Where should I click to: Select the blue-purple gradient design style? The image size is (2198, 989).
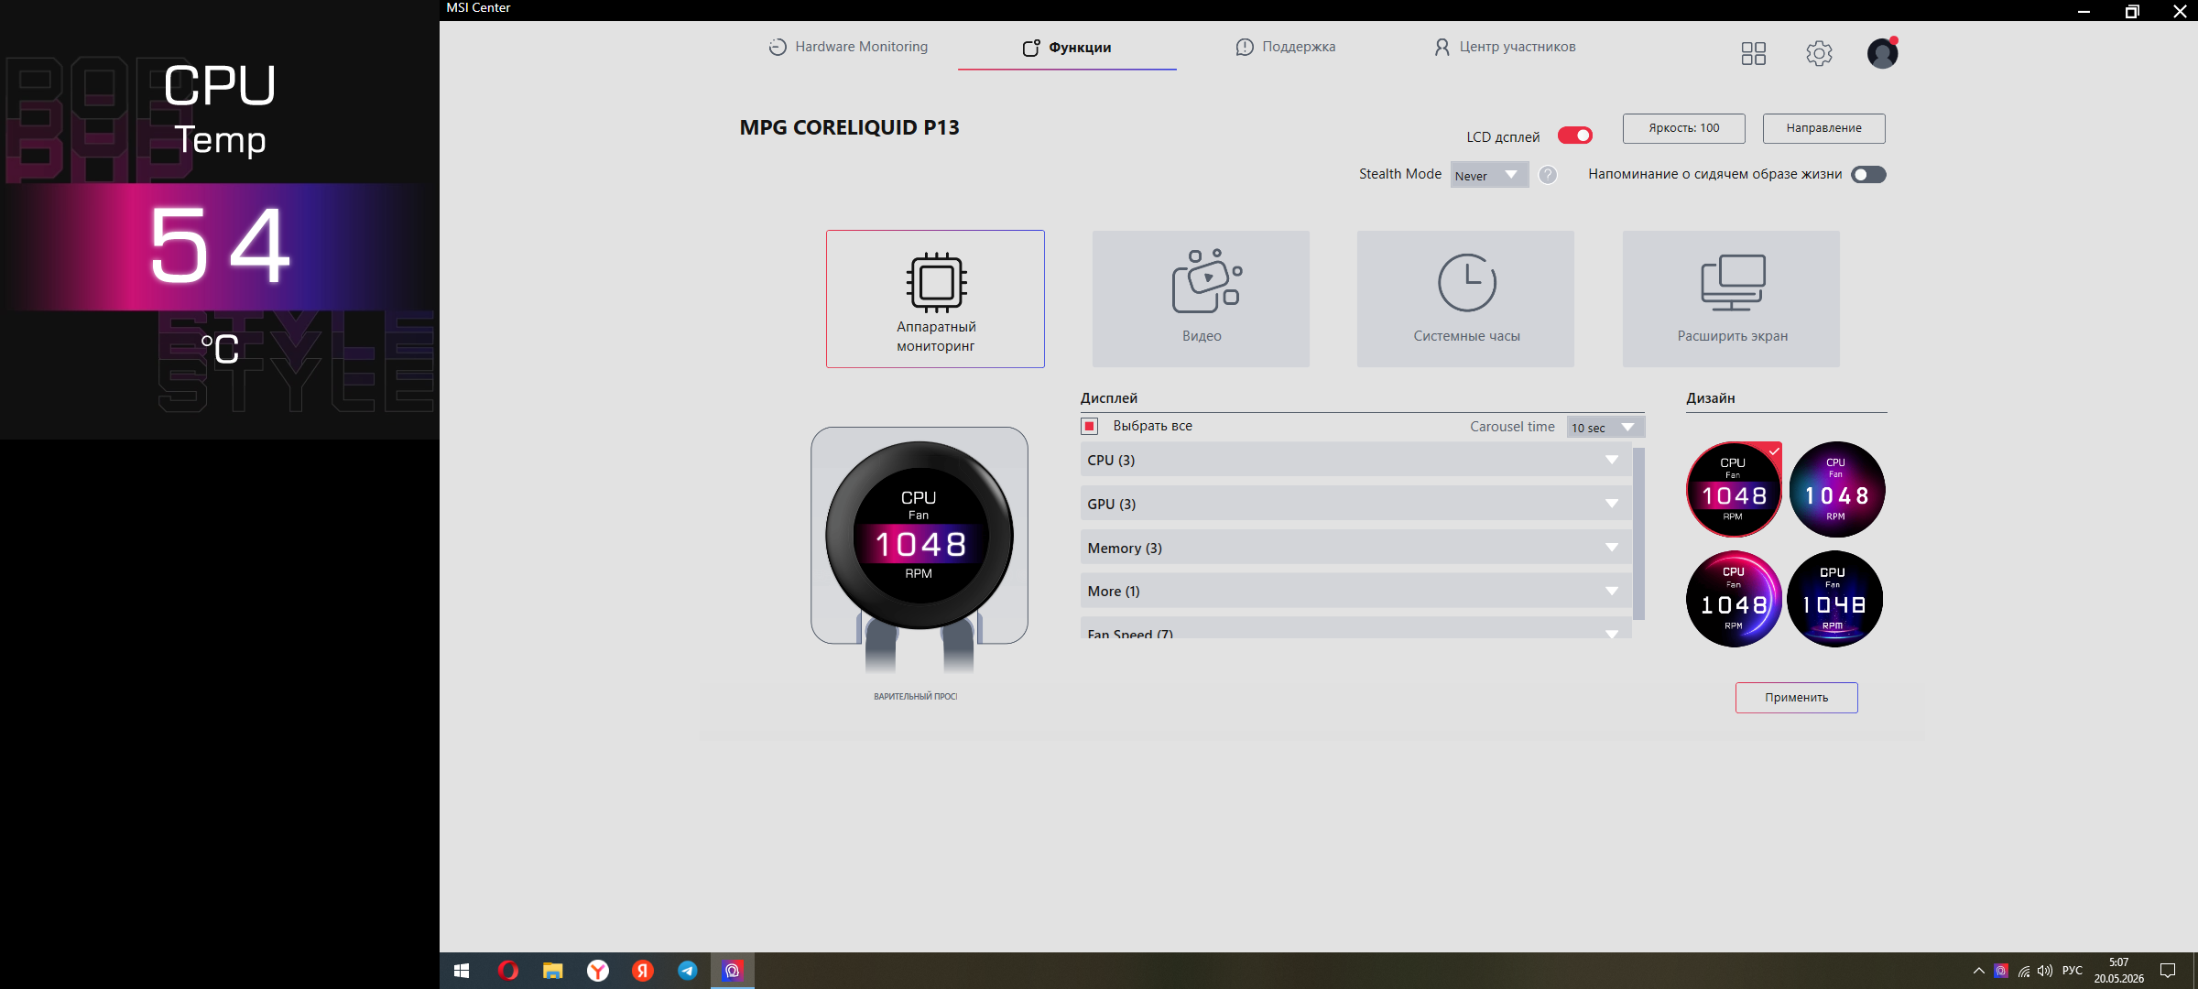click(1836, 490)
